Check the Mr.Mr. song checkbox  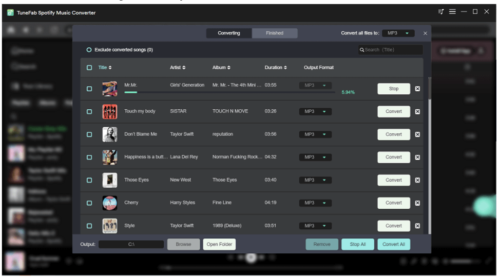[x=89, y=89]
